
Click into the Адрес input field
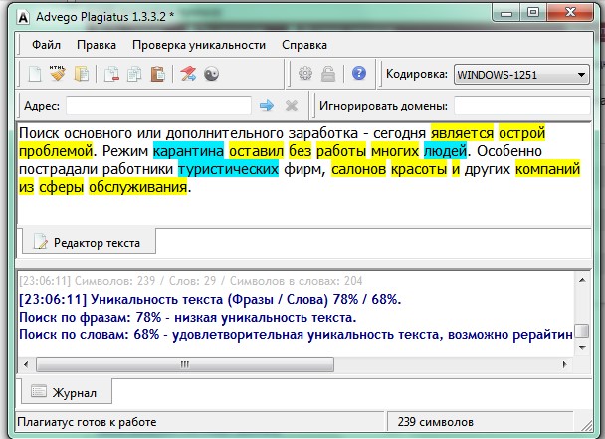(x=158, y=106)
